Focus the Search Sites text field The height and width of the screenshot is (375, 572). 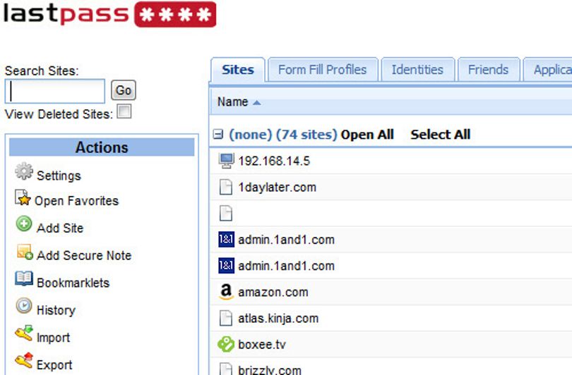(x=54, y=91)
